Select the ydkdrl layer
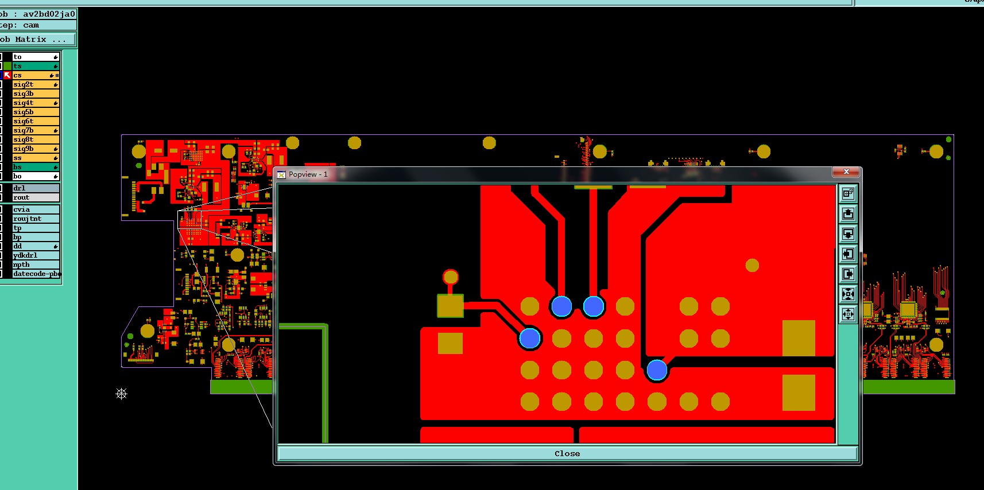984x490 pixels. (36, 255)
